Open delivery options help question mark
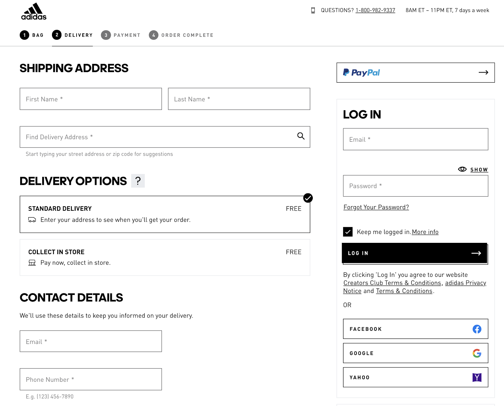504x406 pixels. click(x=138, y=181)
